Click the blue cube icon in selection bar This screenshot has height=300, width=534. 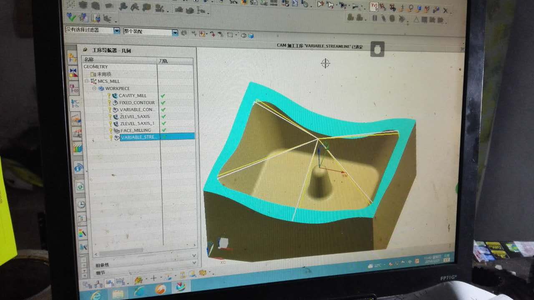point(251,36)
